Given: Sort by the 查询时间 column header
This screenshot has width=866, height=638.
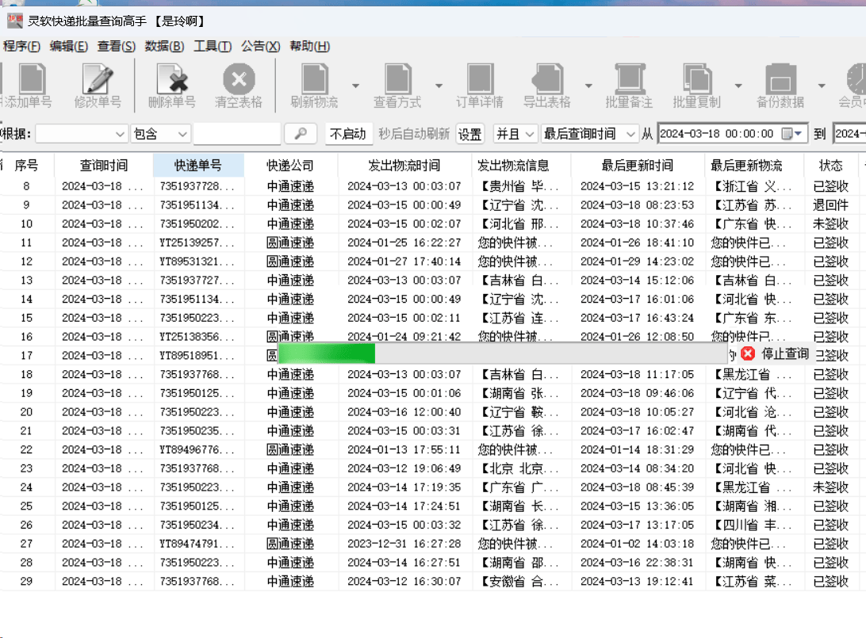Looking at the screenshot, I should (104, 165).
